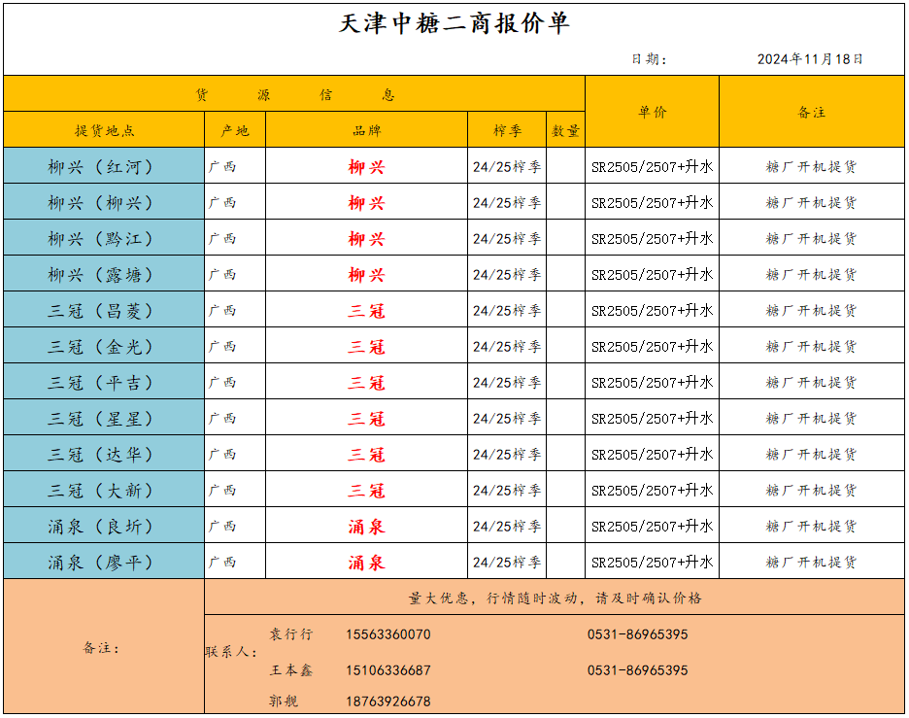Image resolution: width=909 pixels, height=718 pixels.
Task: Click the 货源信息 merged header cell
Action: (294, 94)
